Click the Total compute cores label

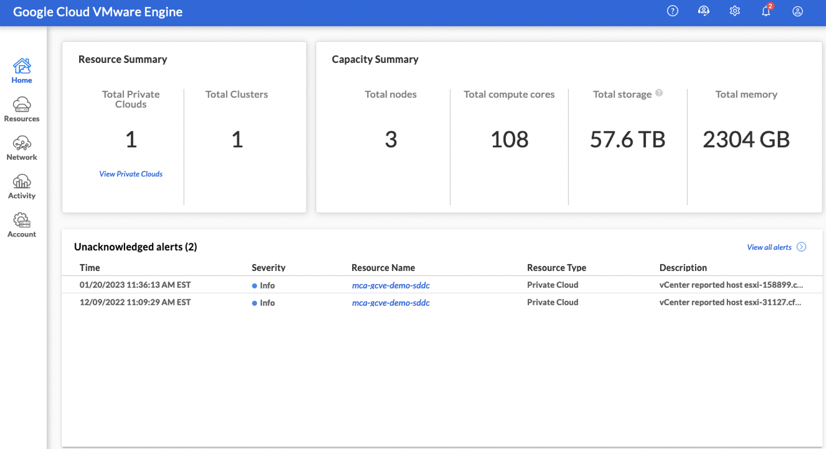[509, 94]
